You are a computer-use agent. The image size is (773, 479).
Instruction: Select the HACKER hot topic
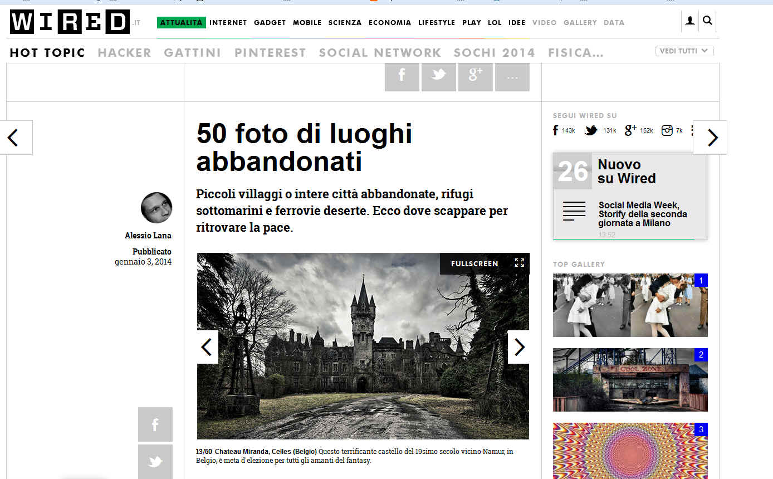(125, 53)
